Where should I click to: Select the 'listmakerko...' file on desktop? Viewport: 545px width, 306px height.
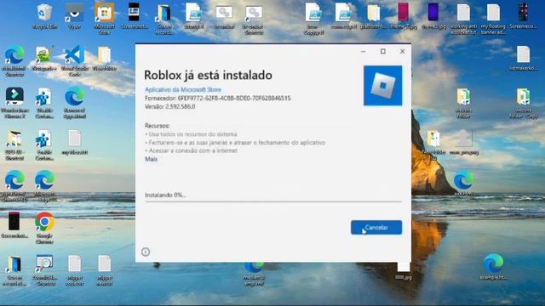(x=523, y=59)
